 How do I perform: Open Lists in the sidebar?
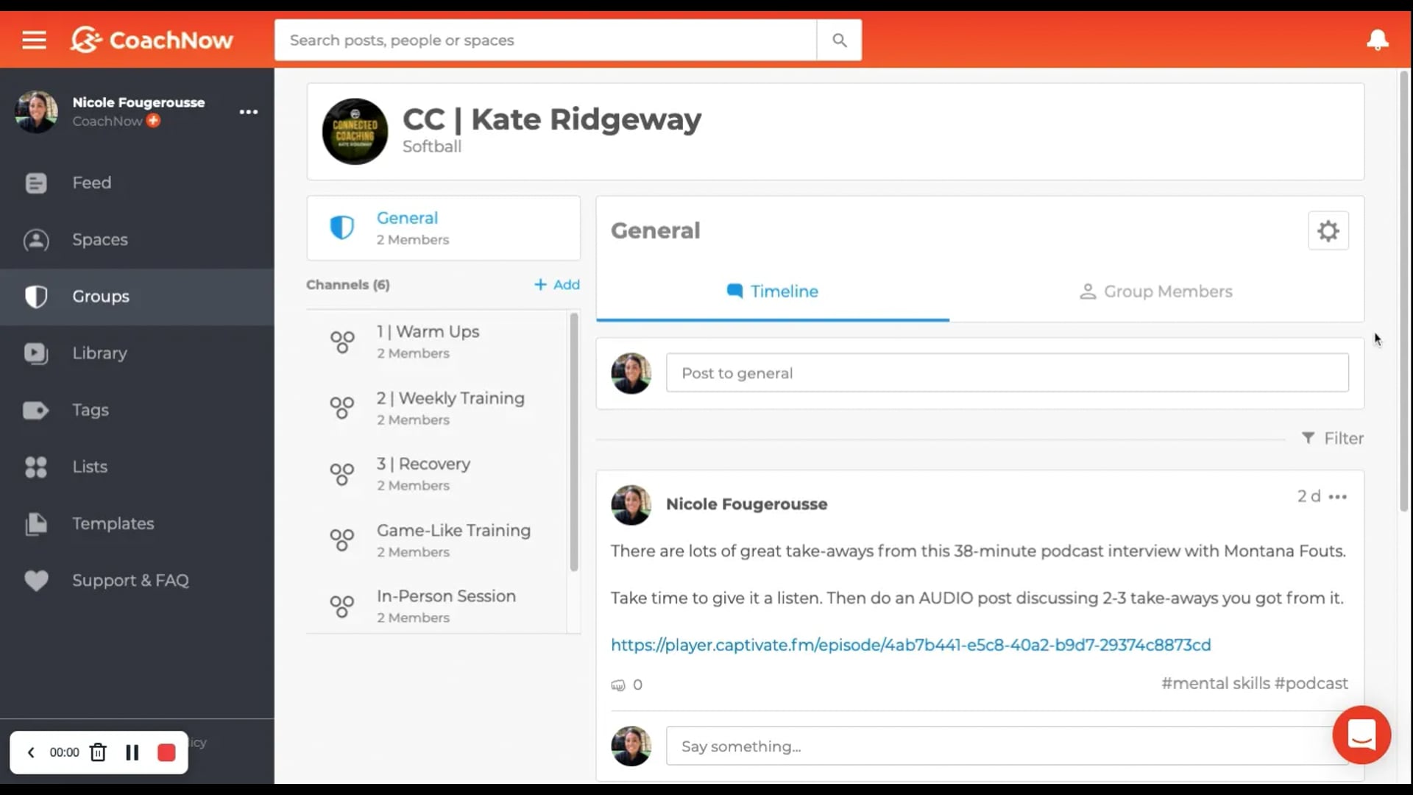click(137, 467)
